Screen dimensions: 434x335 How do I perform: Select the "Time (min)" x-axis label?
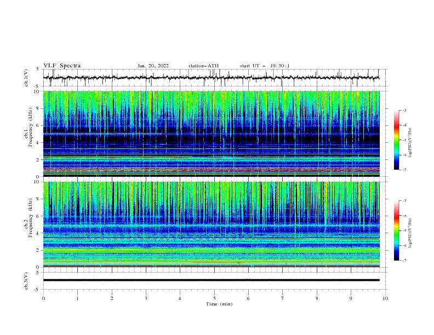pos(219,304)
